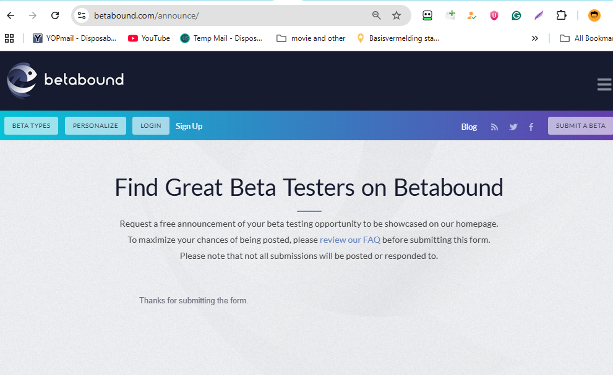Viewport: 613px width, 375px height.
Task: Visit Betabound's Facebook page icon
Action: pyautogui.click(x=531, y=127)
